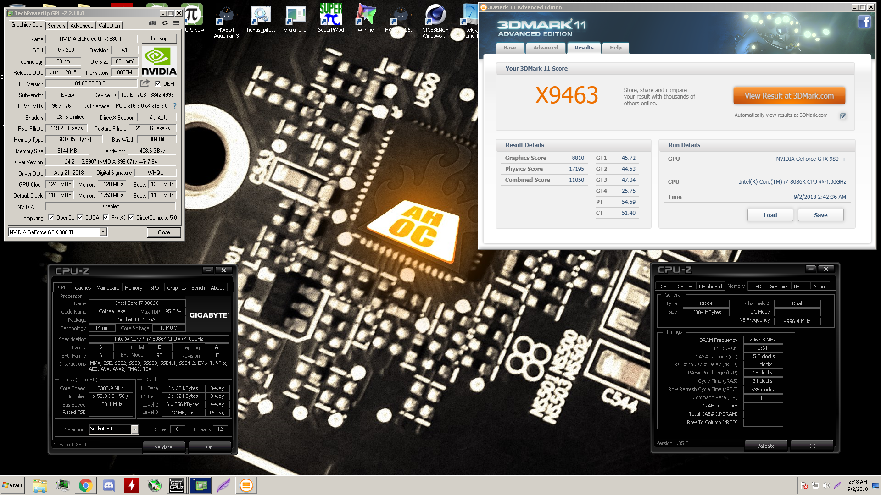
Task: Click the Windows Start button
Action: (x=13, y=485)
